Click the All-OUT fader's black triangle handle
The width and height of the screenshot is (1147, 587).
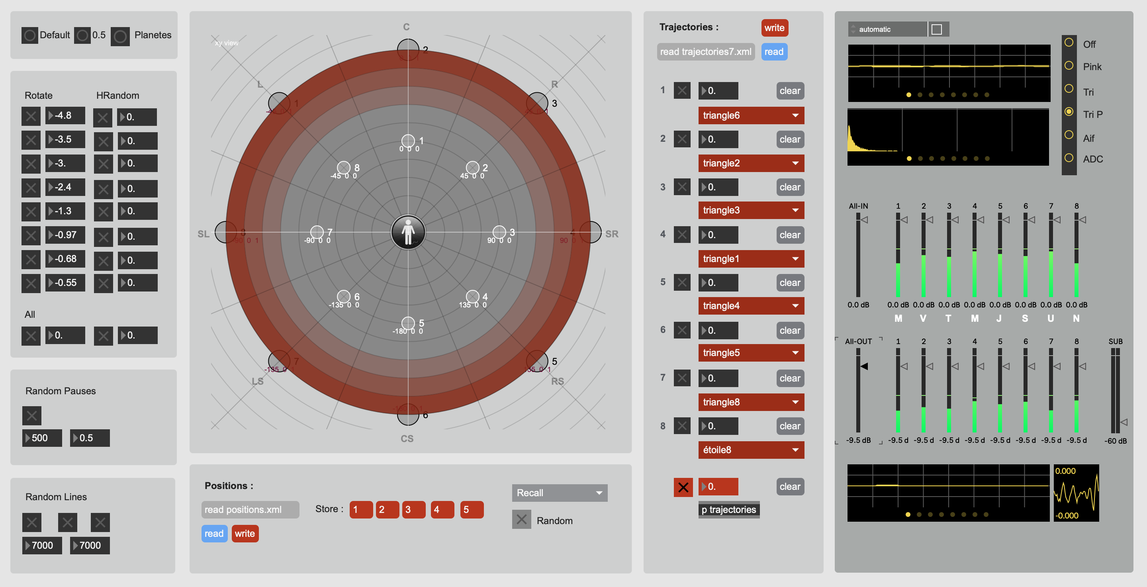coord(864,366)
